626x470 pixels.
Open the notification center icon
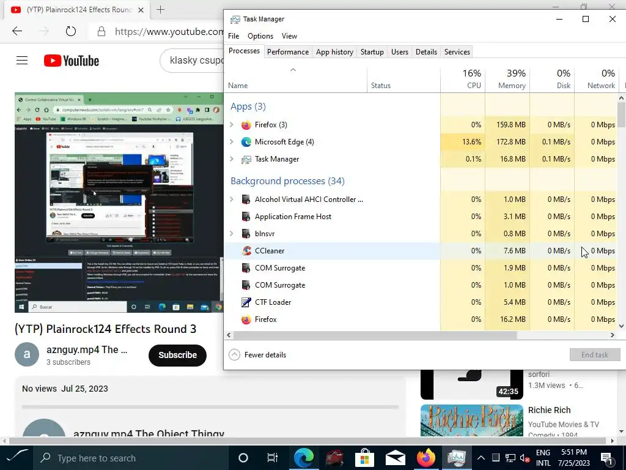(606, 458)
